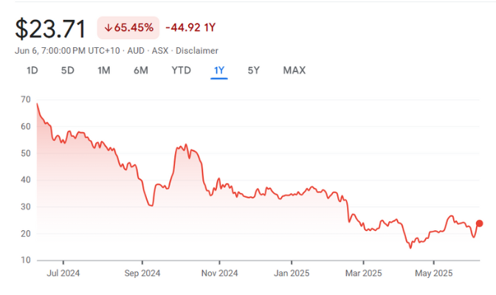Click the Nov 2024 axis label
This screenshot has height=295, width=496.
(219, 273)
